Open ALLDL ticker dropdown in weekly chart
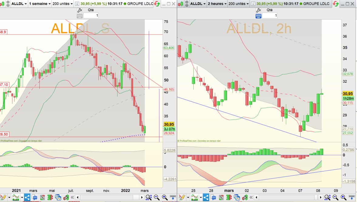The width and height of the screenshot is (357, 202). click(x=19, y=4)
